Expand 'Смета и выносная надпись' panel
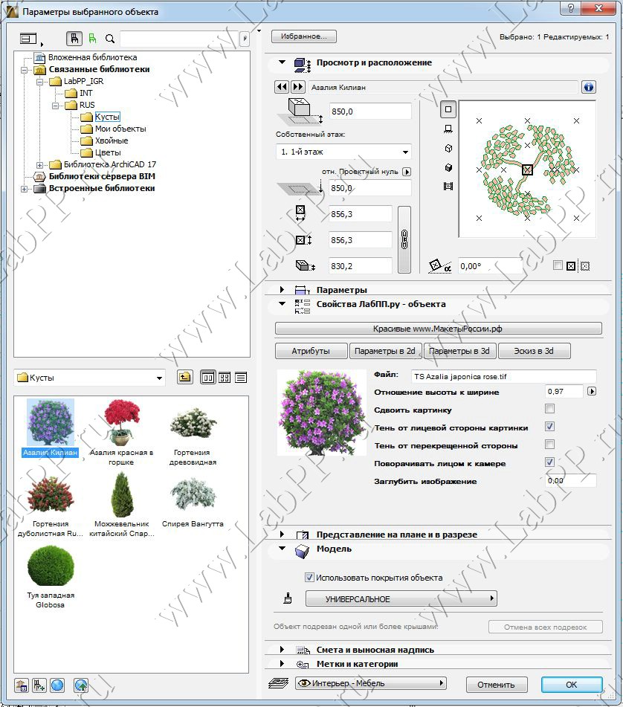 [x=282, y=650]
